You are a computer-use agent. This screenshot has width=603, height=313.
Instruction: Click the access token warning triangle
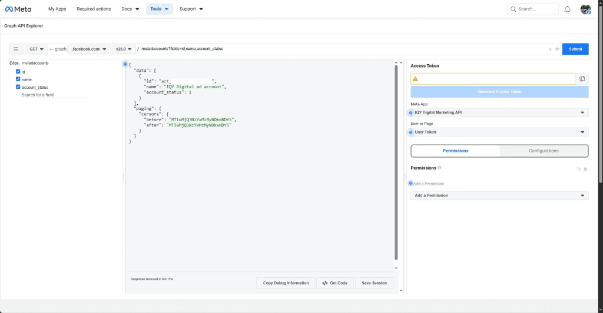[x=415, y=79]
